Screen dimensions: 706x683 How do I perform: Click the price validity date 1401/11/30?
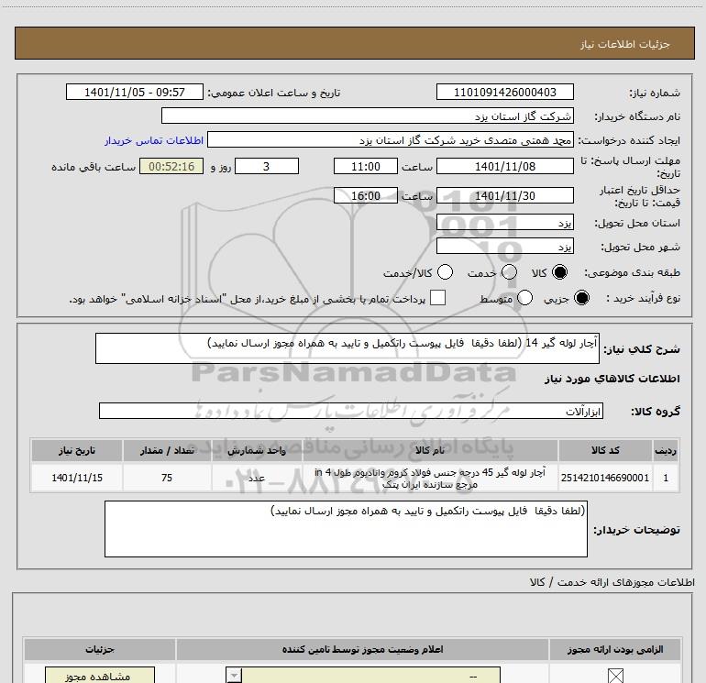(x=504, y=195)
